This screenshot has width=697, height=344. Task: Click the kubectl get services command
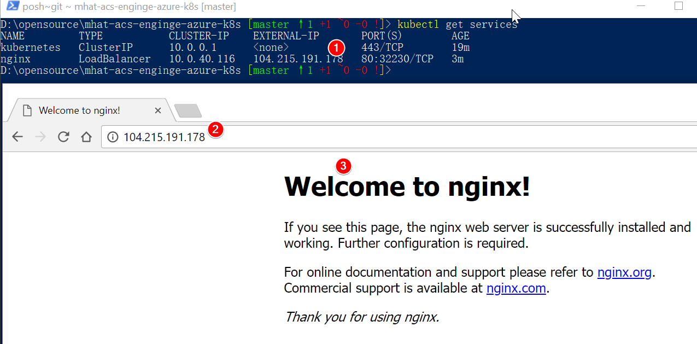pos(457,24)
